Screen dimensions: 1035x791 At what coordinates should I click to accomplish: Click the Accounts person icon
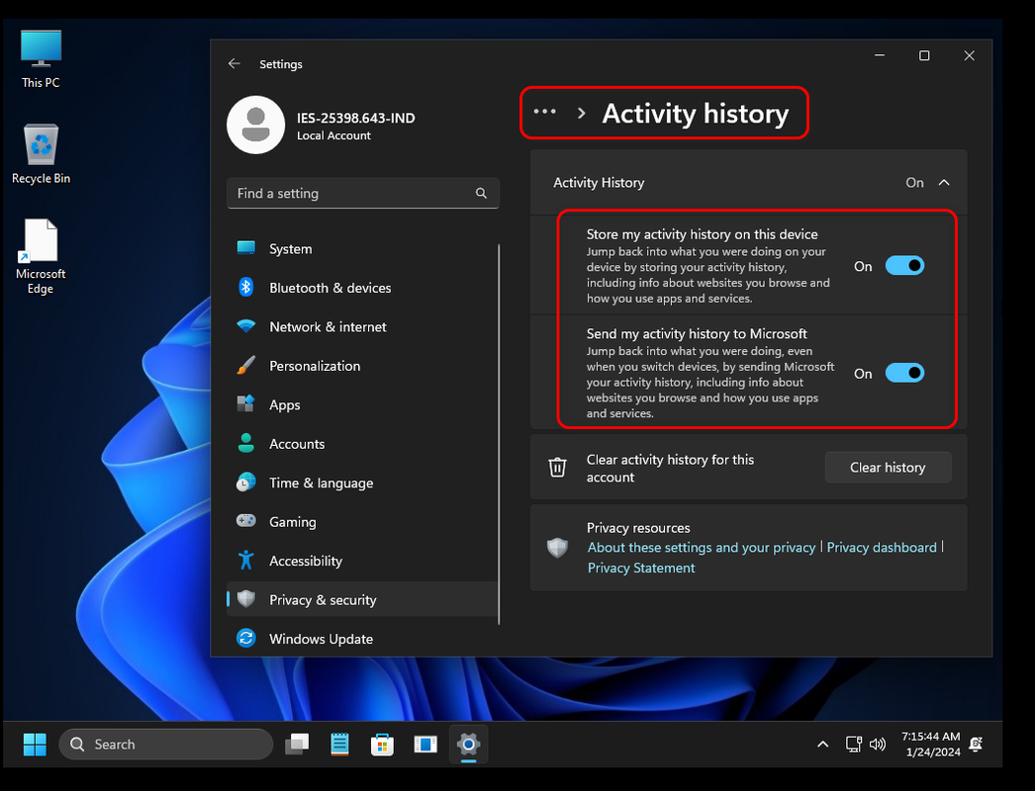(x=246, y=443)
